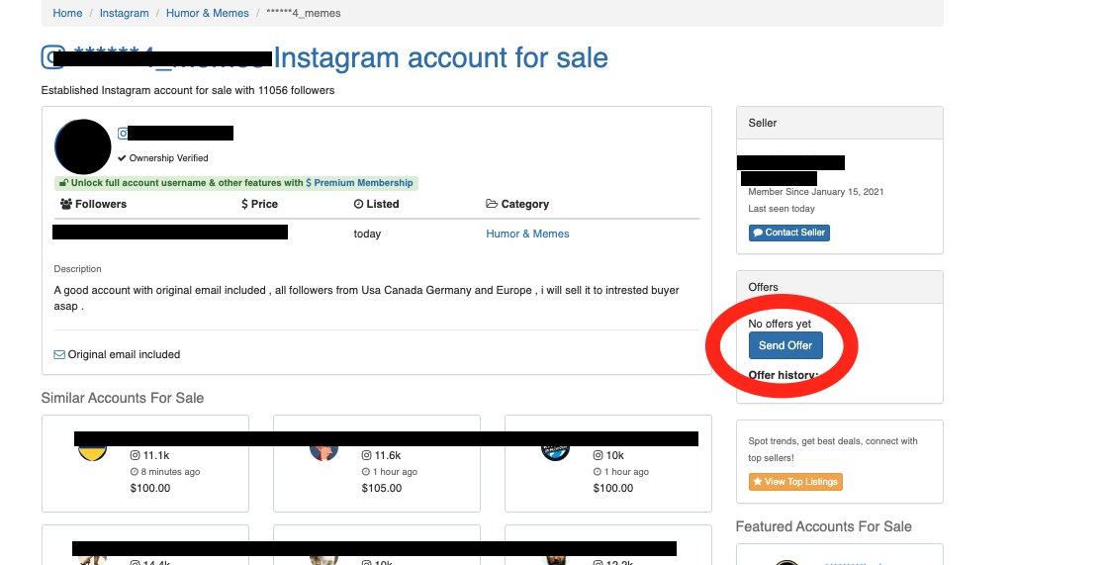Click the small Instagram icon next to profile username

point(123,133)
